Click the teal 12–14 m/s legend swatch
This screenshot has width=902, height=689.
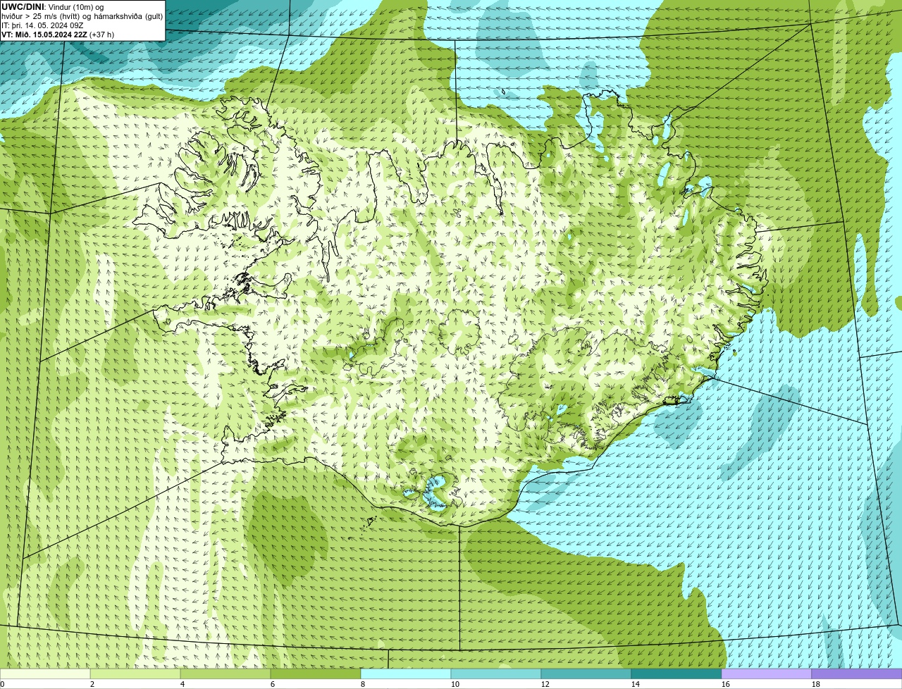[586, 674]
